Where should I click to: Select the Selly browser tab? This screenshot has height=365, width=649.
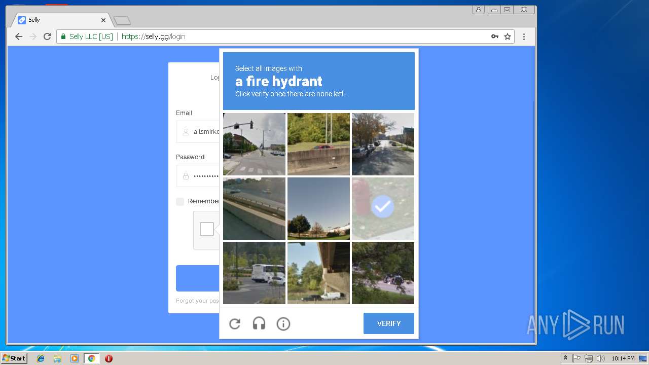(61, 20)
